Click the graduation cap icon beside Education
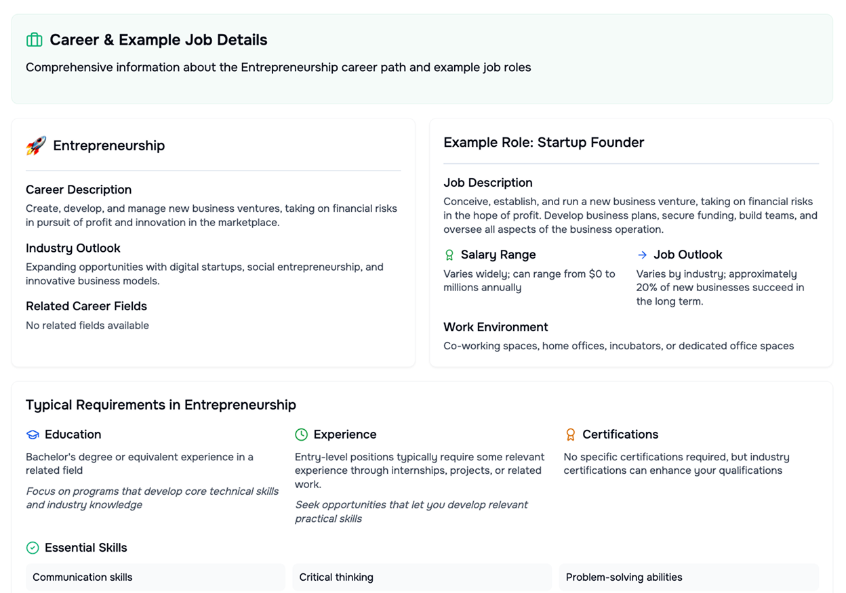This screenshot has height=593, width=846. (x=33, y=435)
